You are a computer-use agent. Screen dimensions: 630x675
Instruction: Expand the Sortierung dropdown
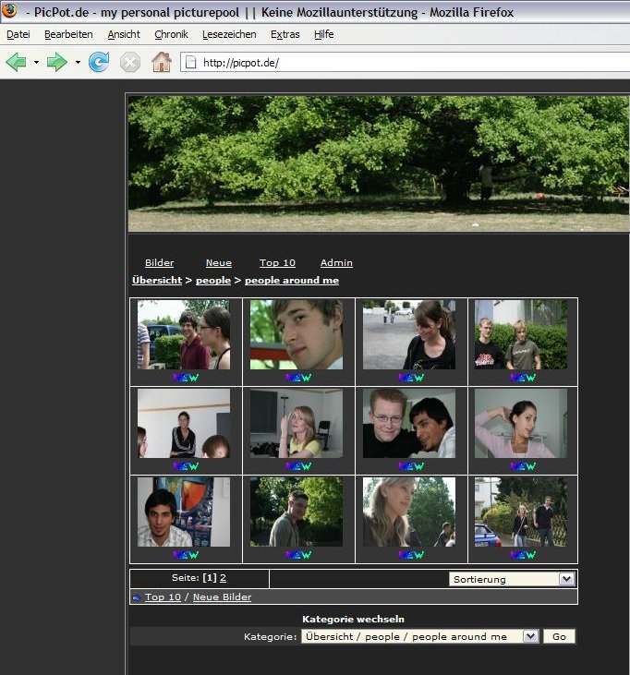click(566, 579)
